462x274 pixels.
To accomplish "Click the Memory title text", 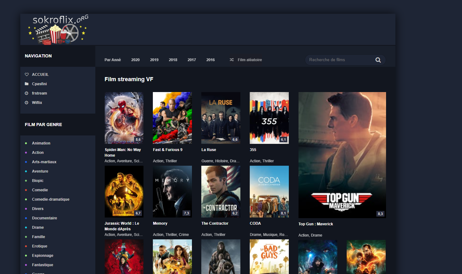I will (160, 223).
